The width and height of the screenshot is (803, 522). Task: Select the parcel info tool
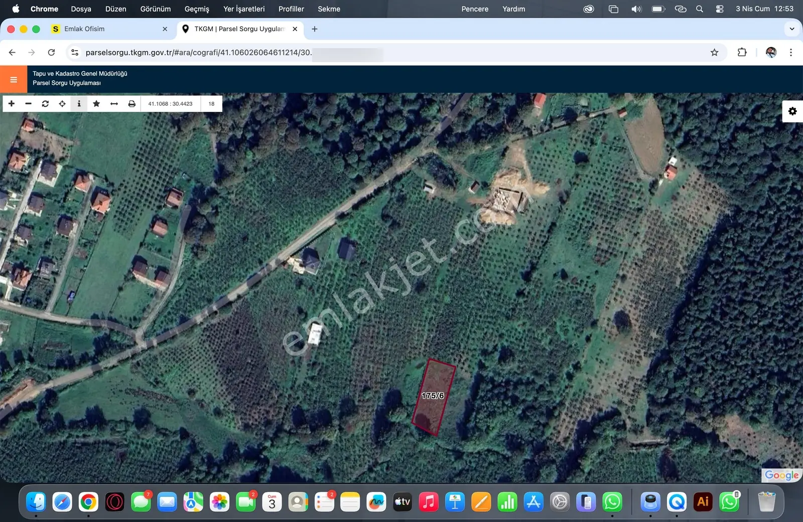click(x=79, y=104)
